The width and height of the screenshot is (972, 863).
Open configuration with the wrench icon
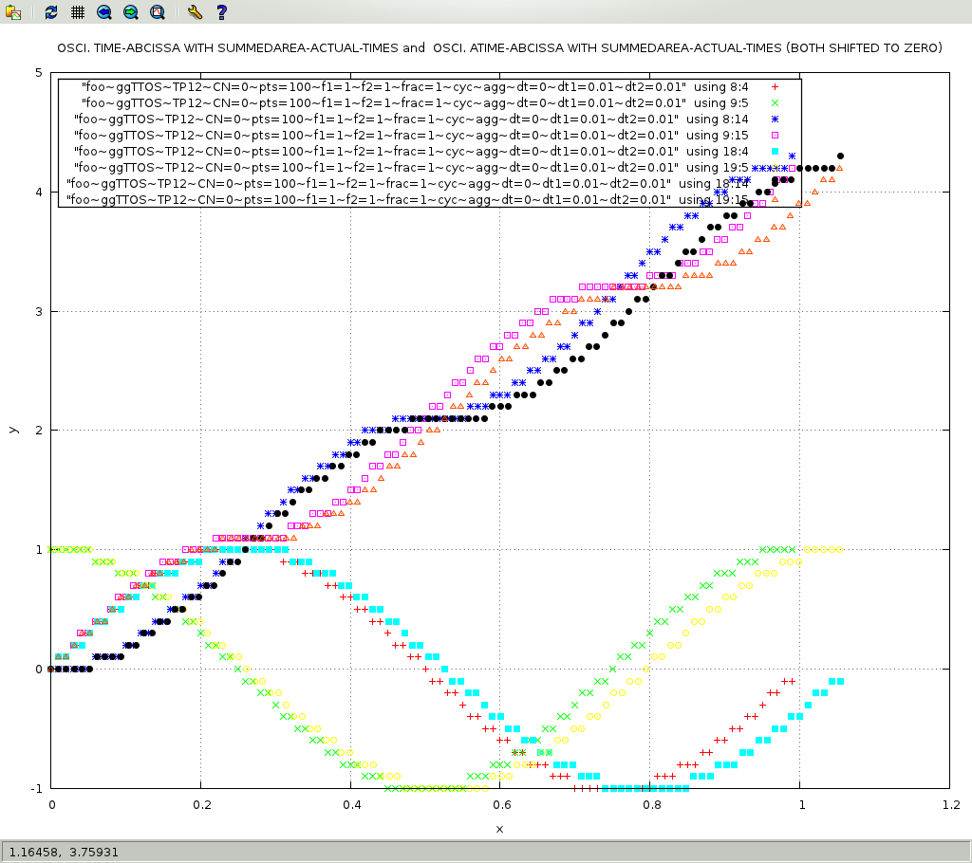click(194, 12)
